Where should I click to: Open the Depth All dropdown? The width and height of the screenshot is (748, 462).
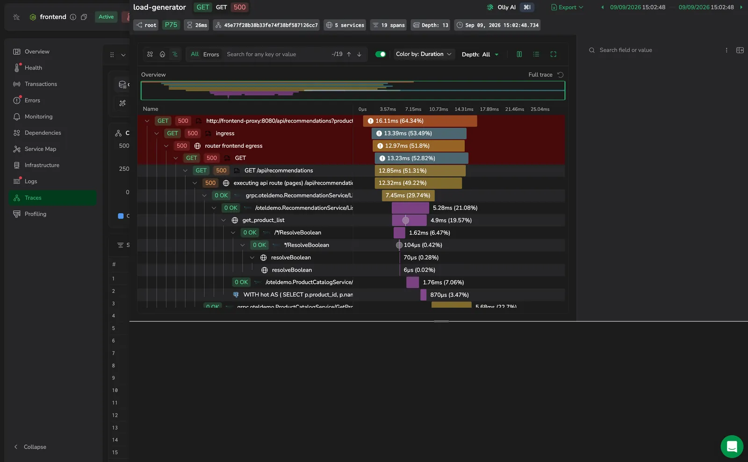pyautogui.click(x=480, y=54)
